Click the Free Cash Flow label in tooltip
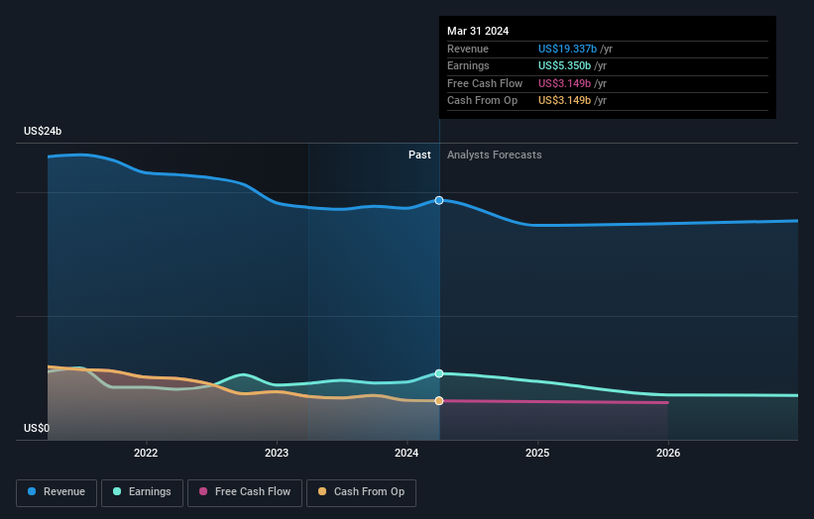This screenshot has height=519, width=814. [x=485, y=83]
